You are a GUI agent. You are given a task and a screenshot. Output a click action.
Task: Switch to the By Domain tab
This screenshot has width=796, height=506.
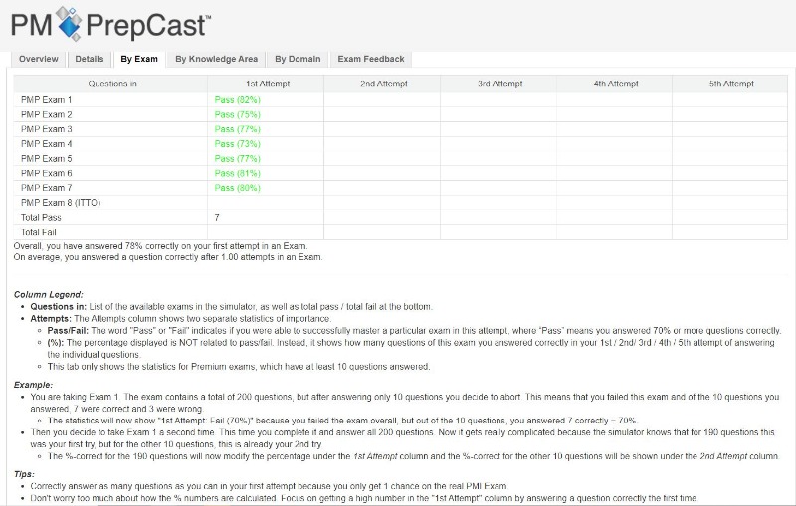pyautogui.click(x=298, y=59)
